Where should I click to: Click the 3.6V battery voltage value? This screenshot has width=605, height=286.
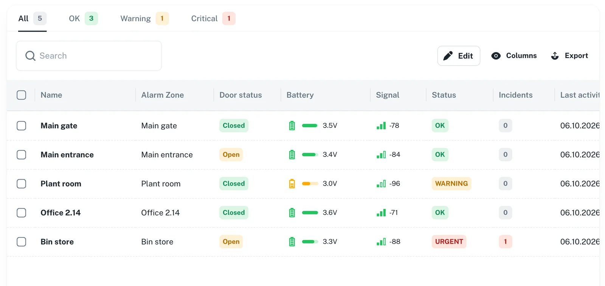tap(330, 213)
